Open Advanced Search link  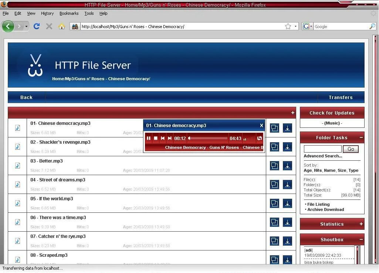click(323, 156)
